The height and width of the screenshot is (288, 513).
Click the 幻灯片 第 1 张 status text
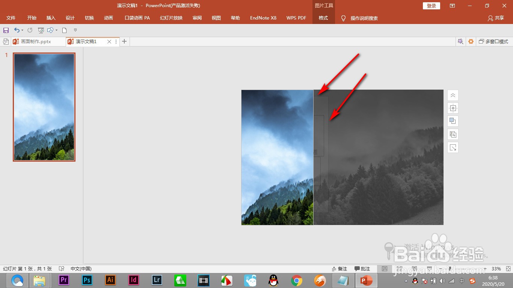[x=28, y=269]
